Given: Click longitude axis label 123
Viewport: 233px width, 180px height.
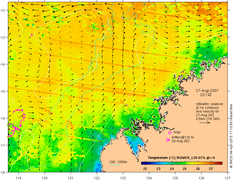Looking at the screenshot, I should point(123,178).
